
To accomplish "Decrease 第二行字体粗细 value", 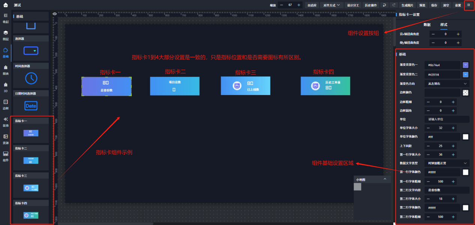I will click(x=428, y=217).
